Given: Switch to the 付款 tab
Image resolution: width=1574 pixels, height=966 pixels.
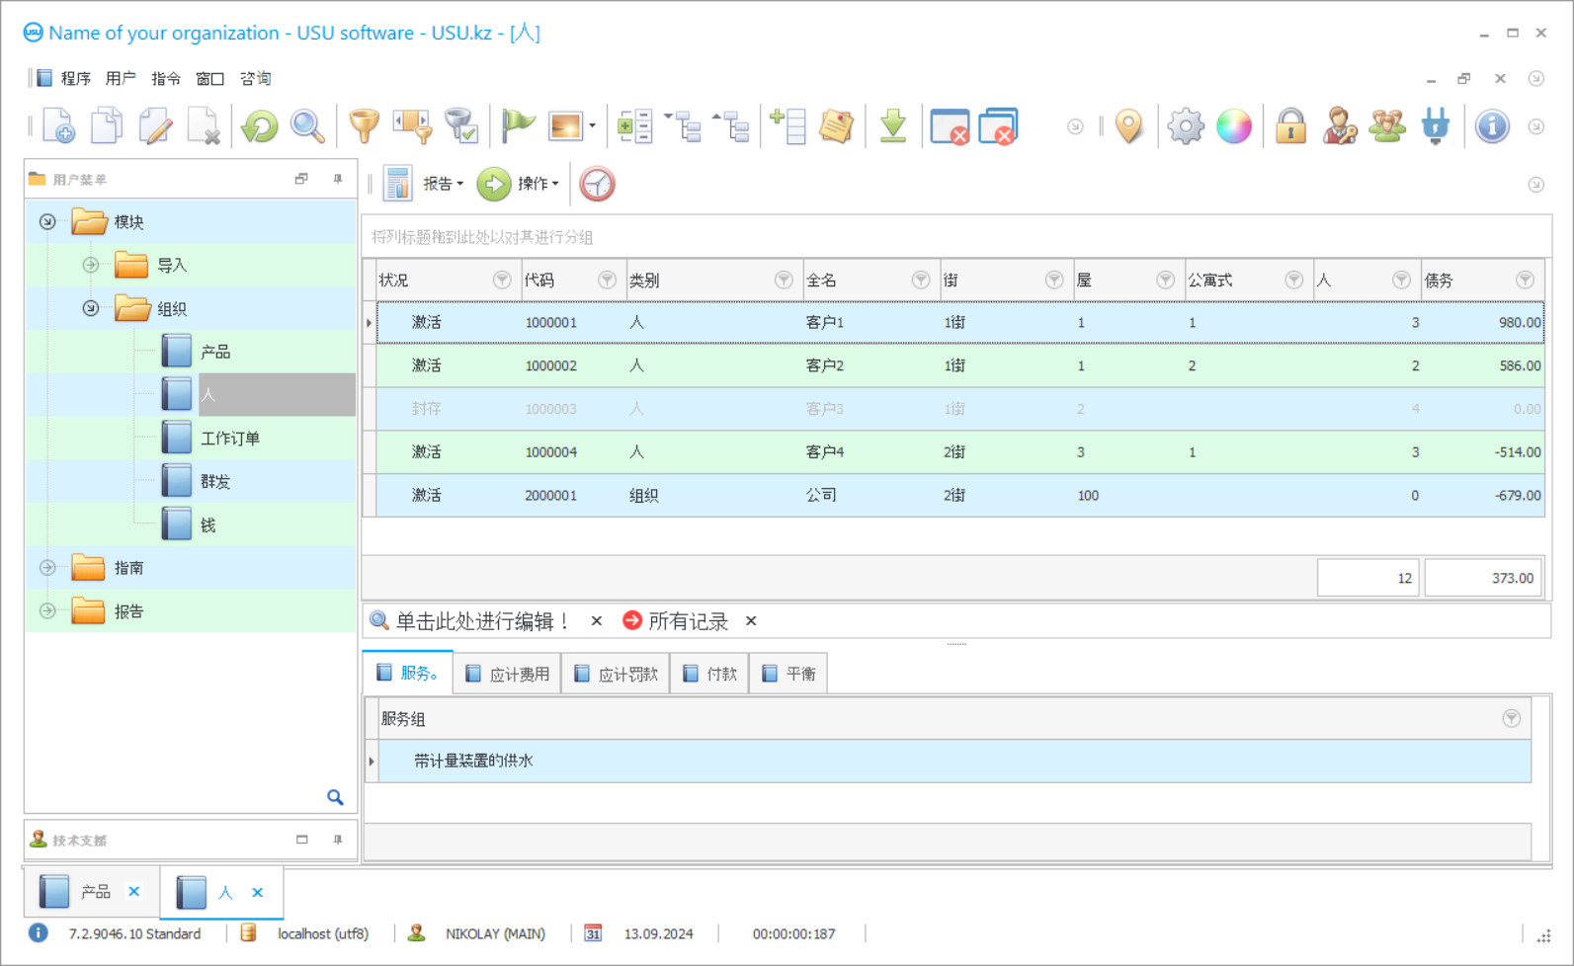Looking at the screenshot, I should coord(710,674).
